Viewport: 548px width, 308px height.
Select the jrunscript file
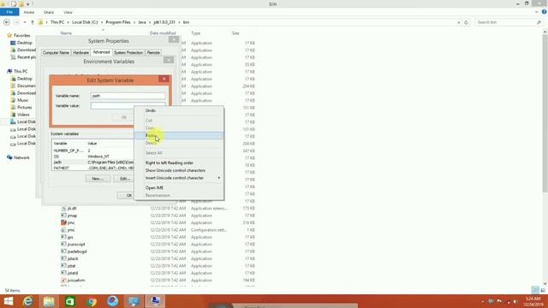76,245
